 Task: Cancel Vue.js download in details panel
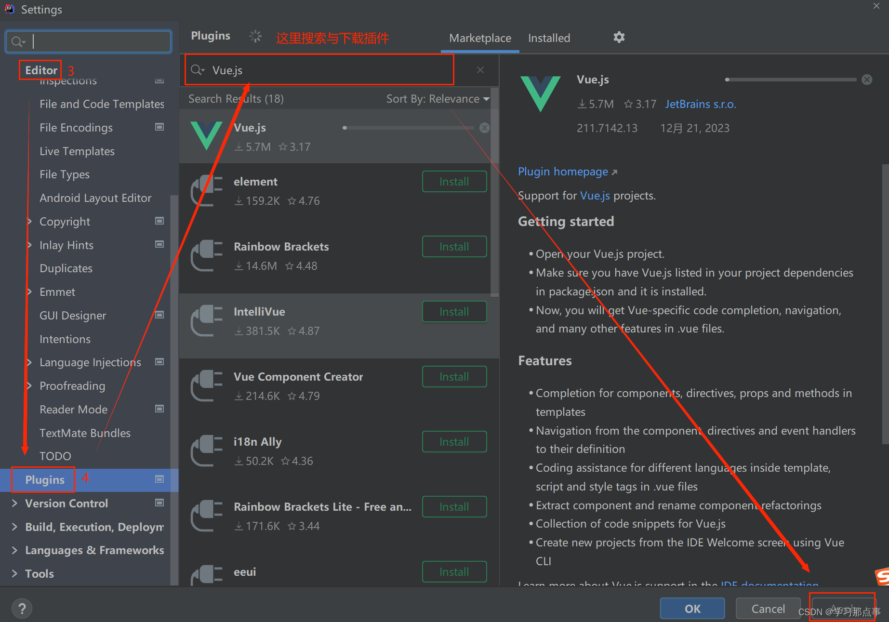(x=867, y=79)
